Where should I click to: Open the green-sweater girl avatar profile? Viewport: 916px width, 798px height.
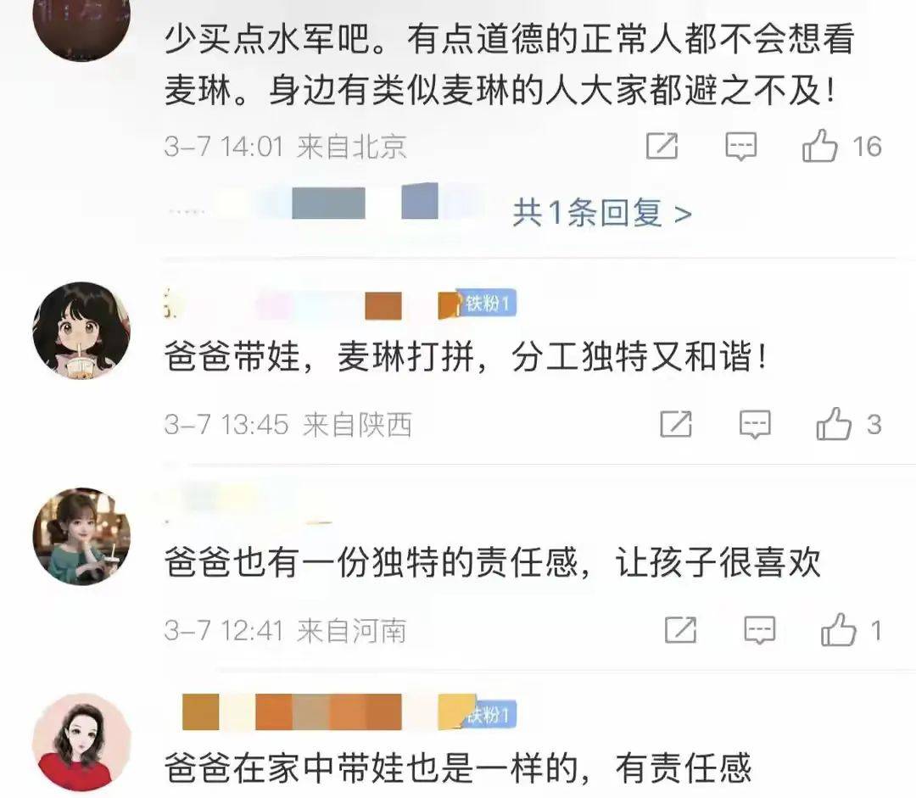[x=81, y=536]
